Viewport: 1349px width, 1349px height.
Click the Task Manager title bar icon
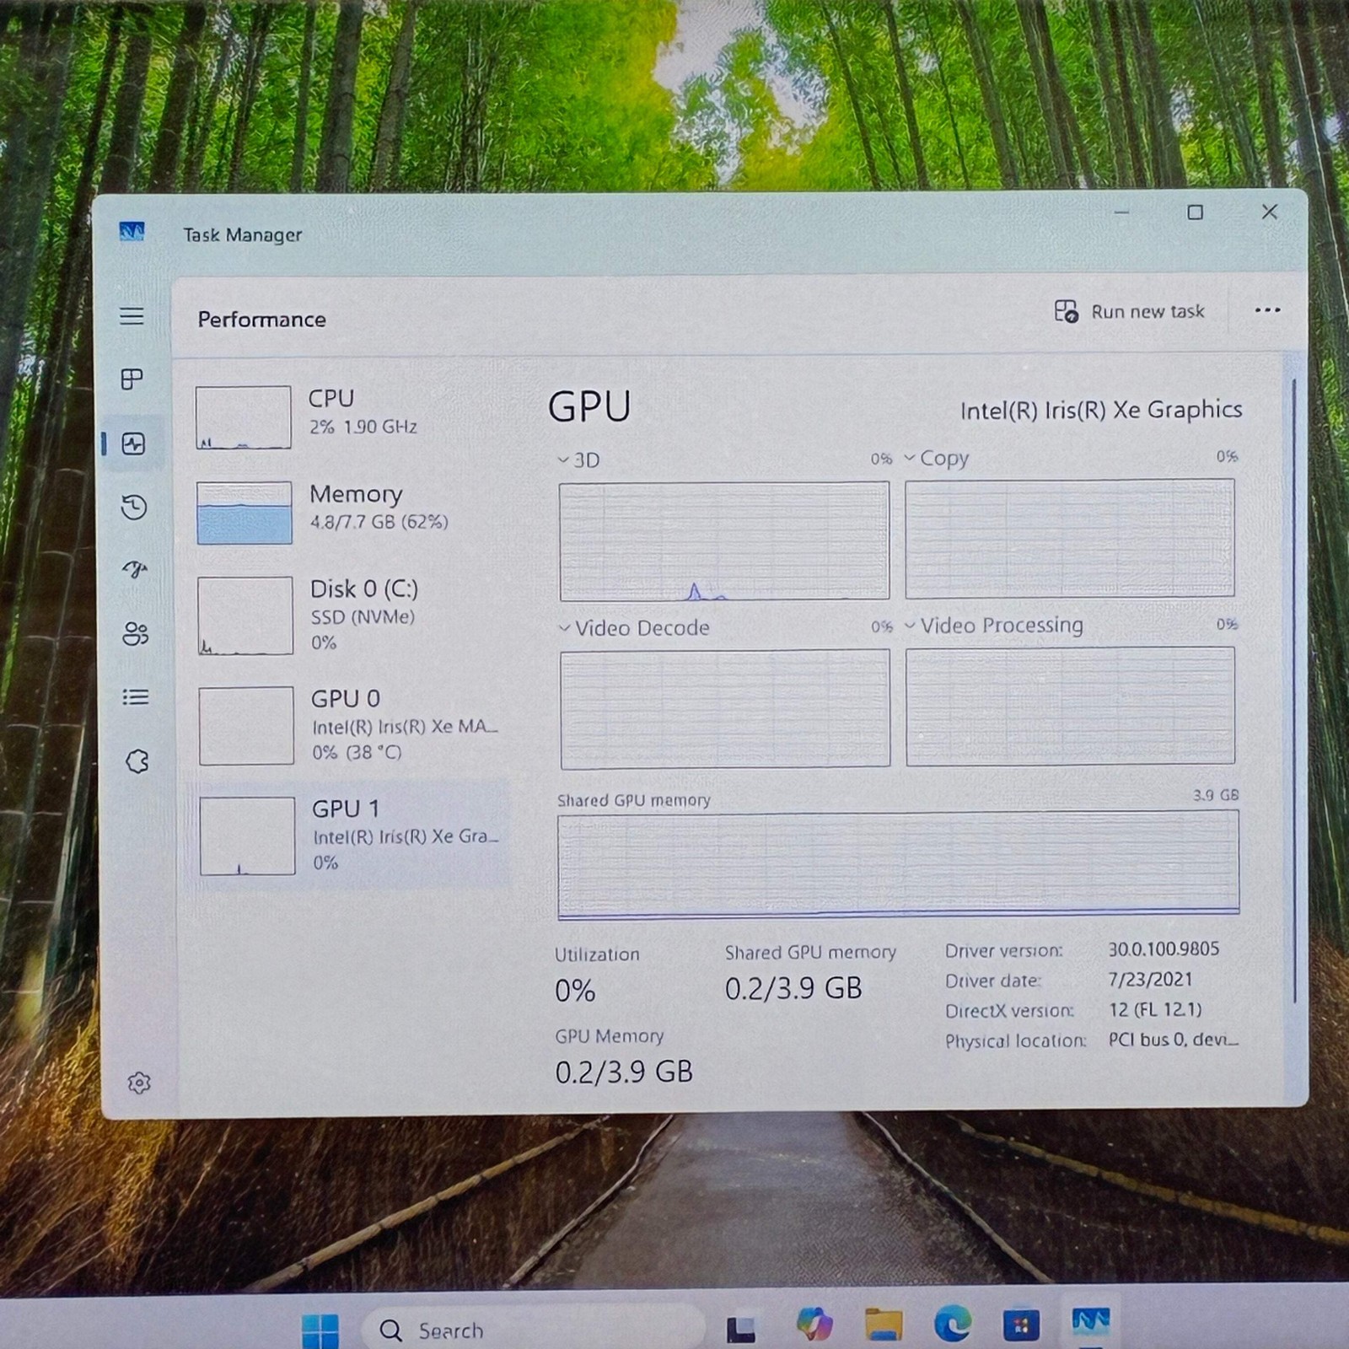click(132, 232)
